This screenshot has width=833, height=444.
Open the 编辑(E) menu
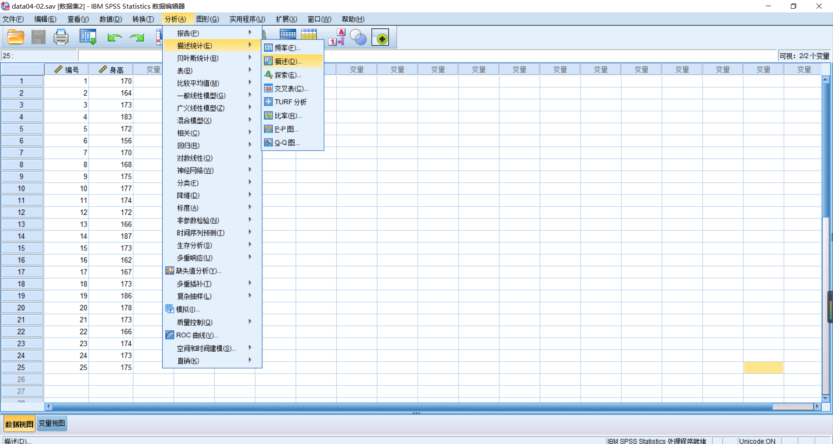click(46, 19)
